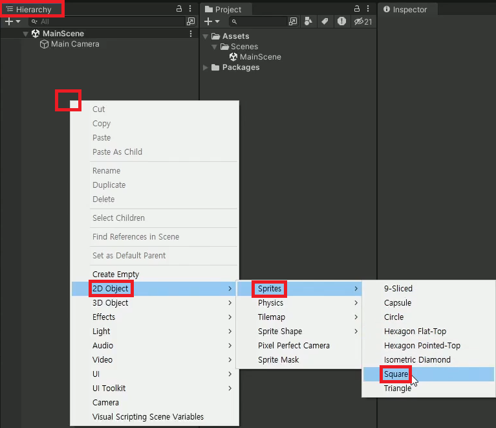Open the Sprite Shape submenu

299,332
